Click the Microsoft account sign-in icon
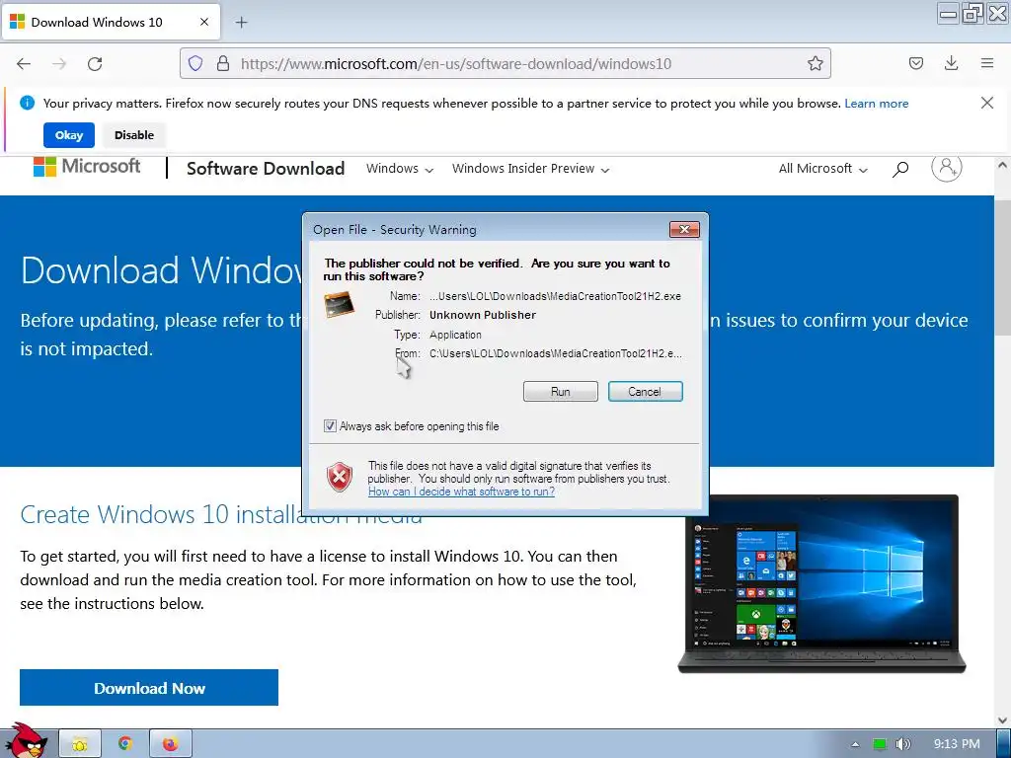Viewport: 1011px width, 758px height. [x=946, y=167]
